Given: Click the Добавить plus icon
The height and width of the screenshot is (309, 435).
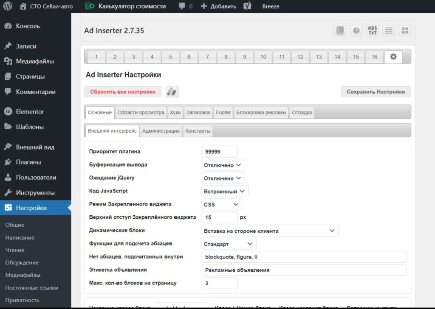Looking at the screenshot, I should click(203, 6).
